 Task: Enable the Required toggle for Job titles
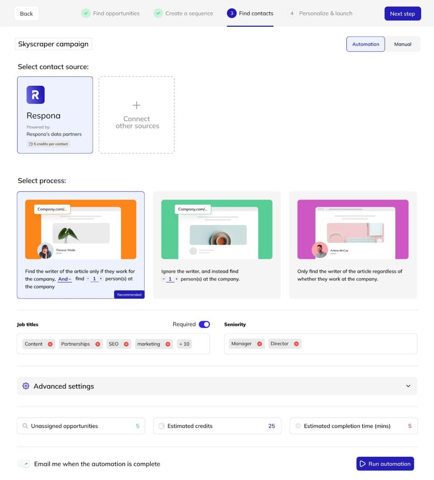coord(203,324)
